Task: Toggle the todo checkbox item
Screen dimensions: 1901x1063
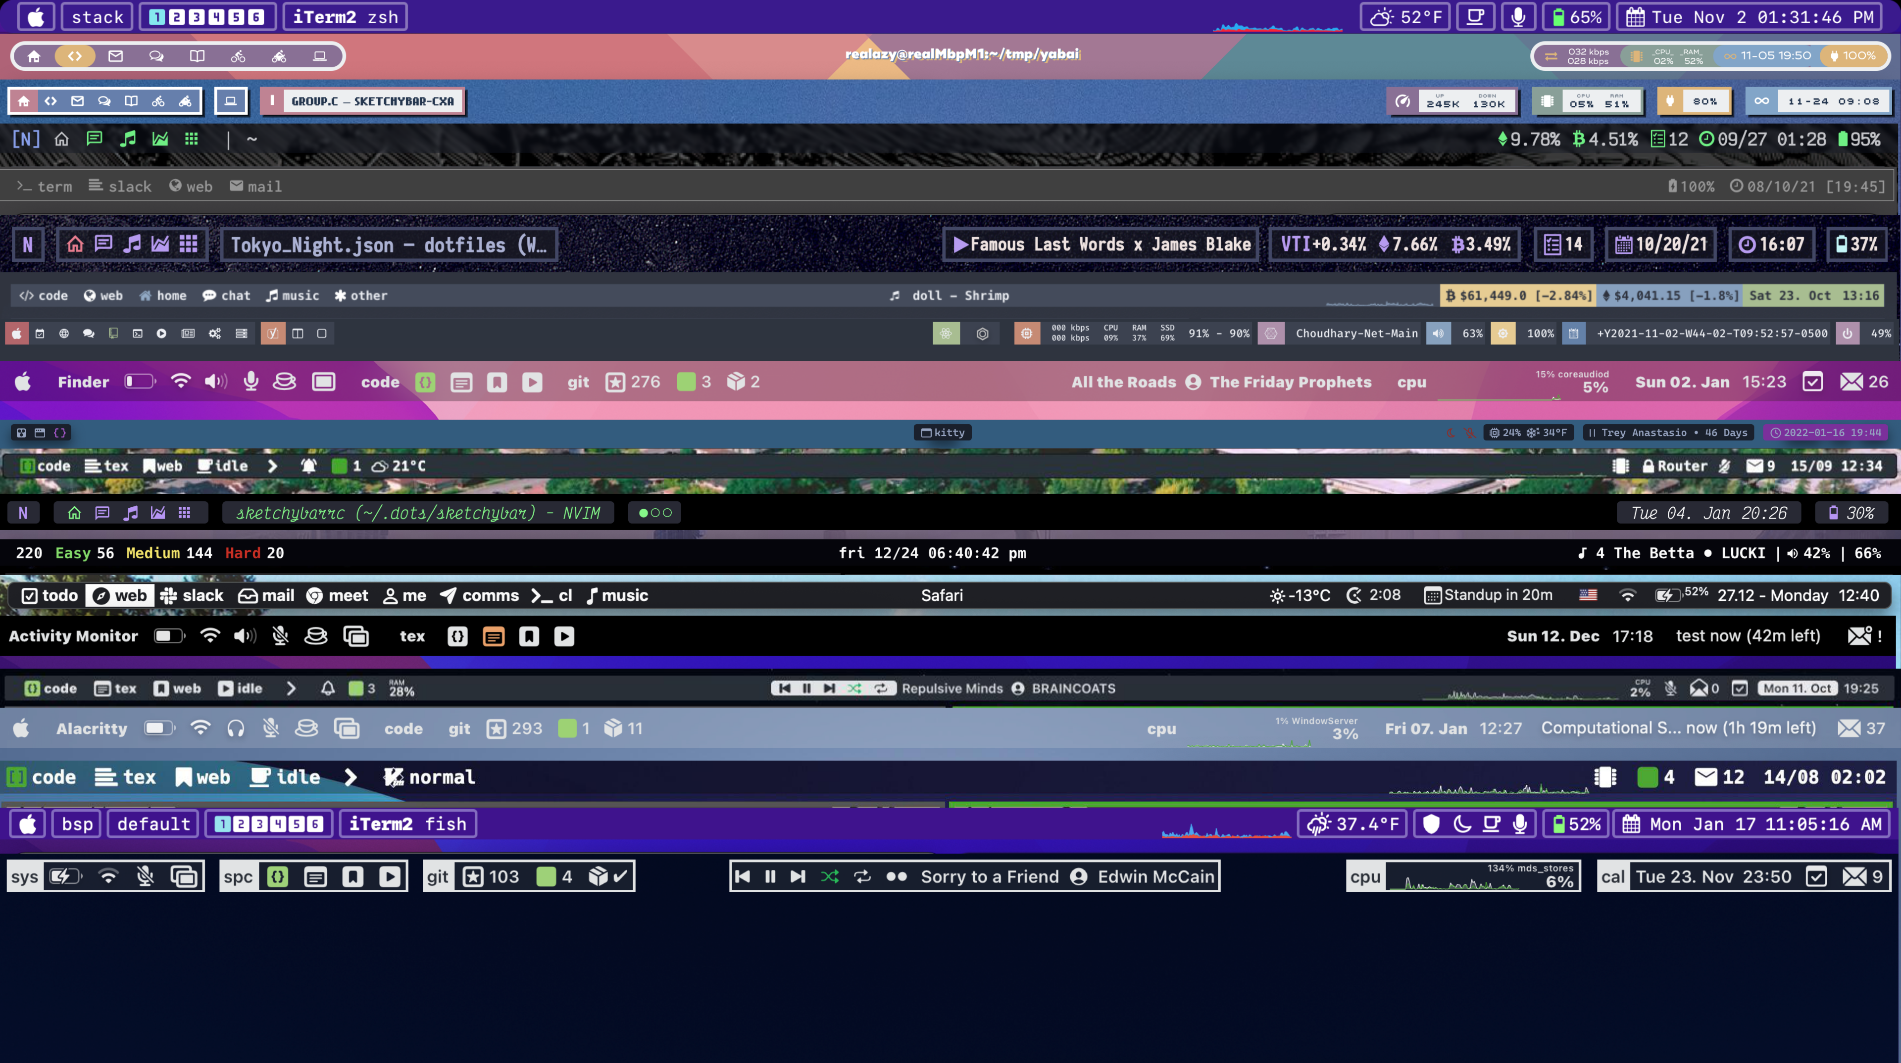Action: tap(50, 596)
